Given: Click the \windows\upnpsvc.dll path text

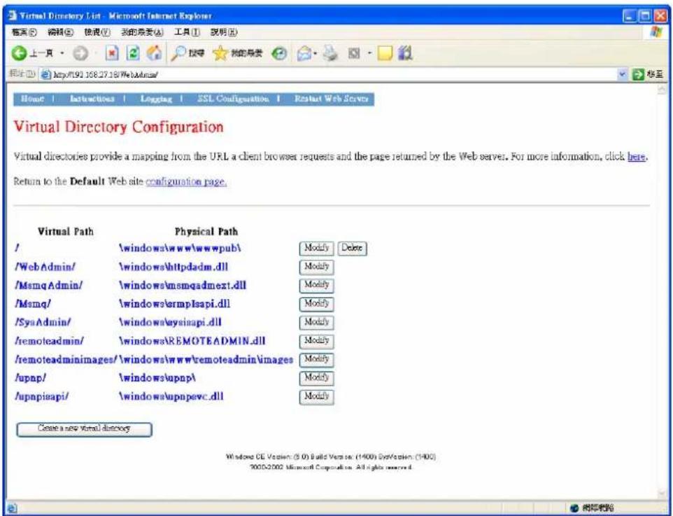Looking at the screenshot, I should pos(171,396).
